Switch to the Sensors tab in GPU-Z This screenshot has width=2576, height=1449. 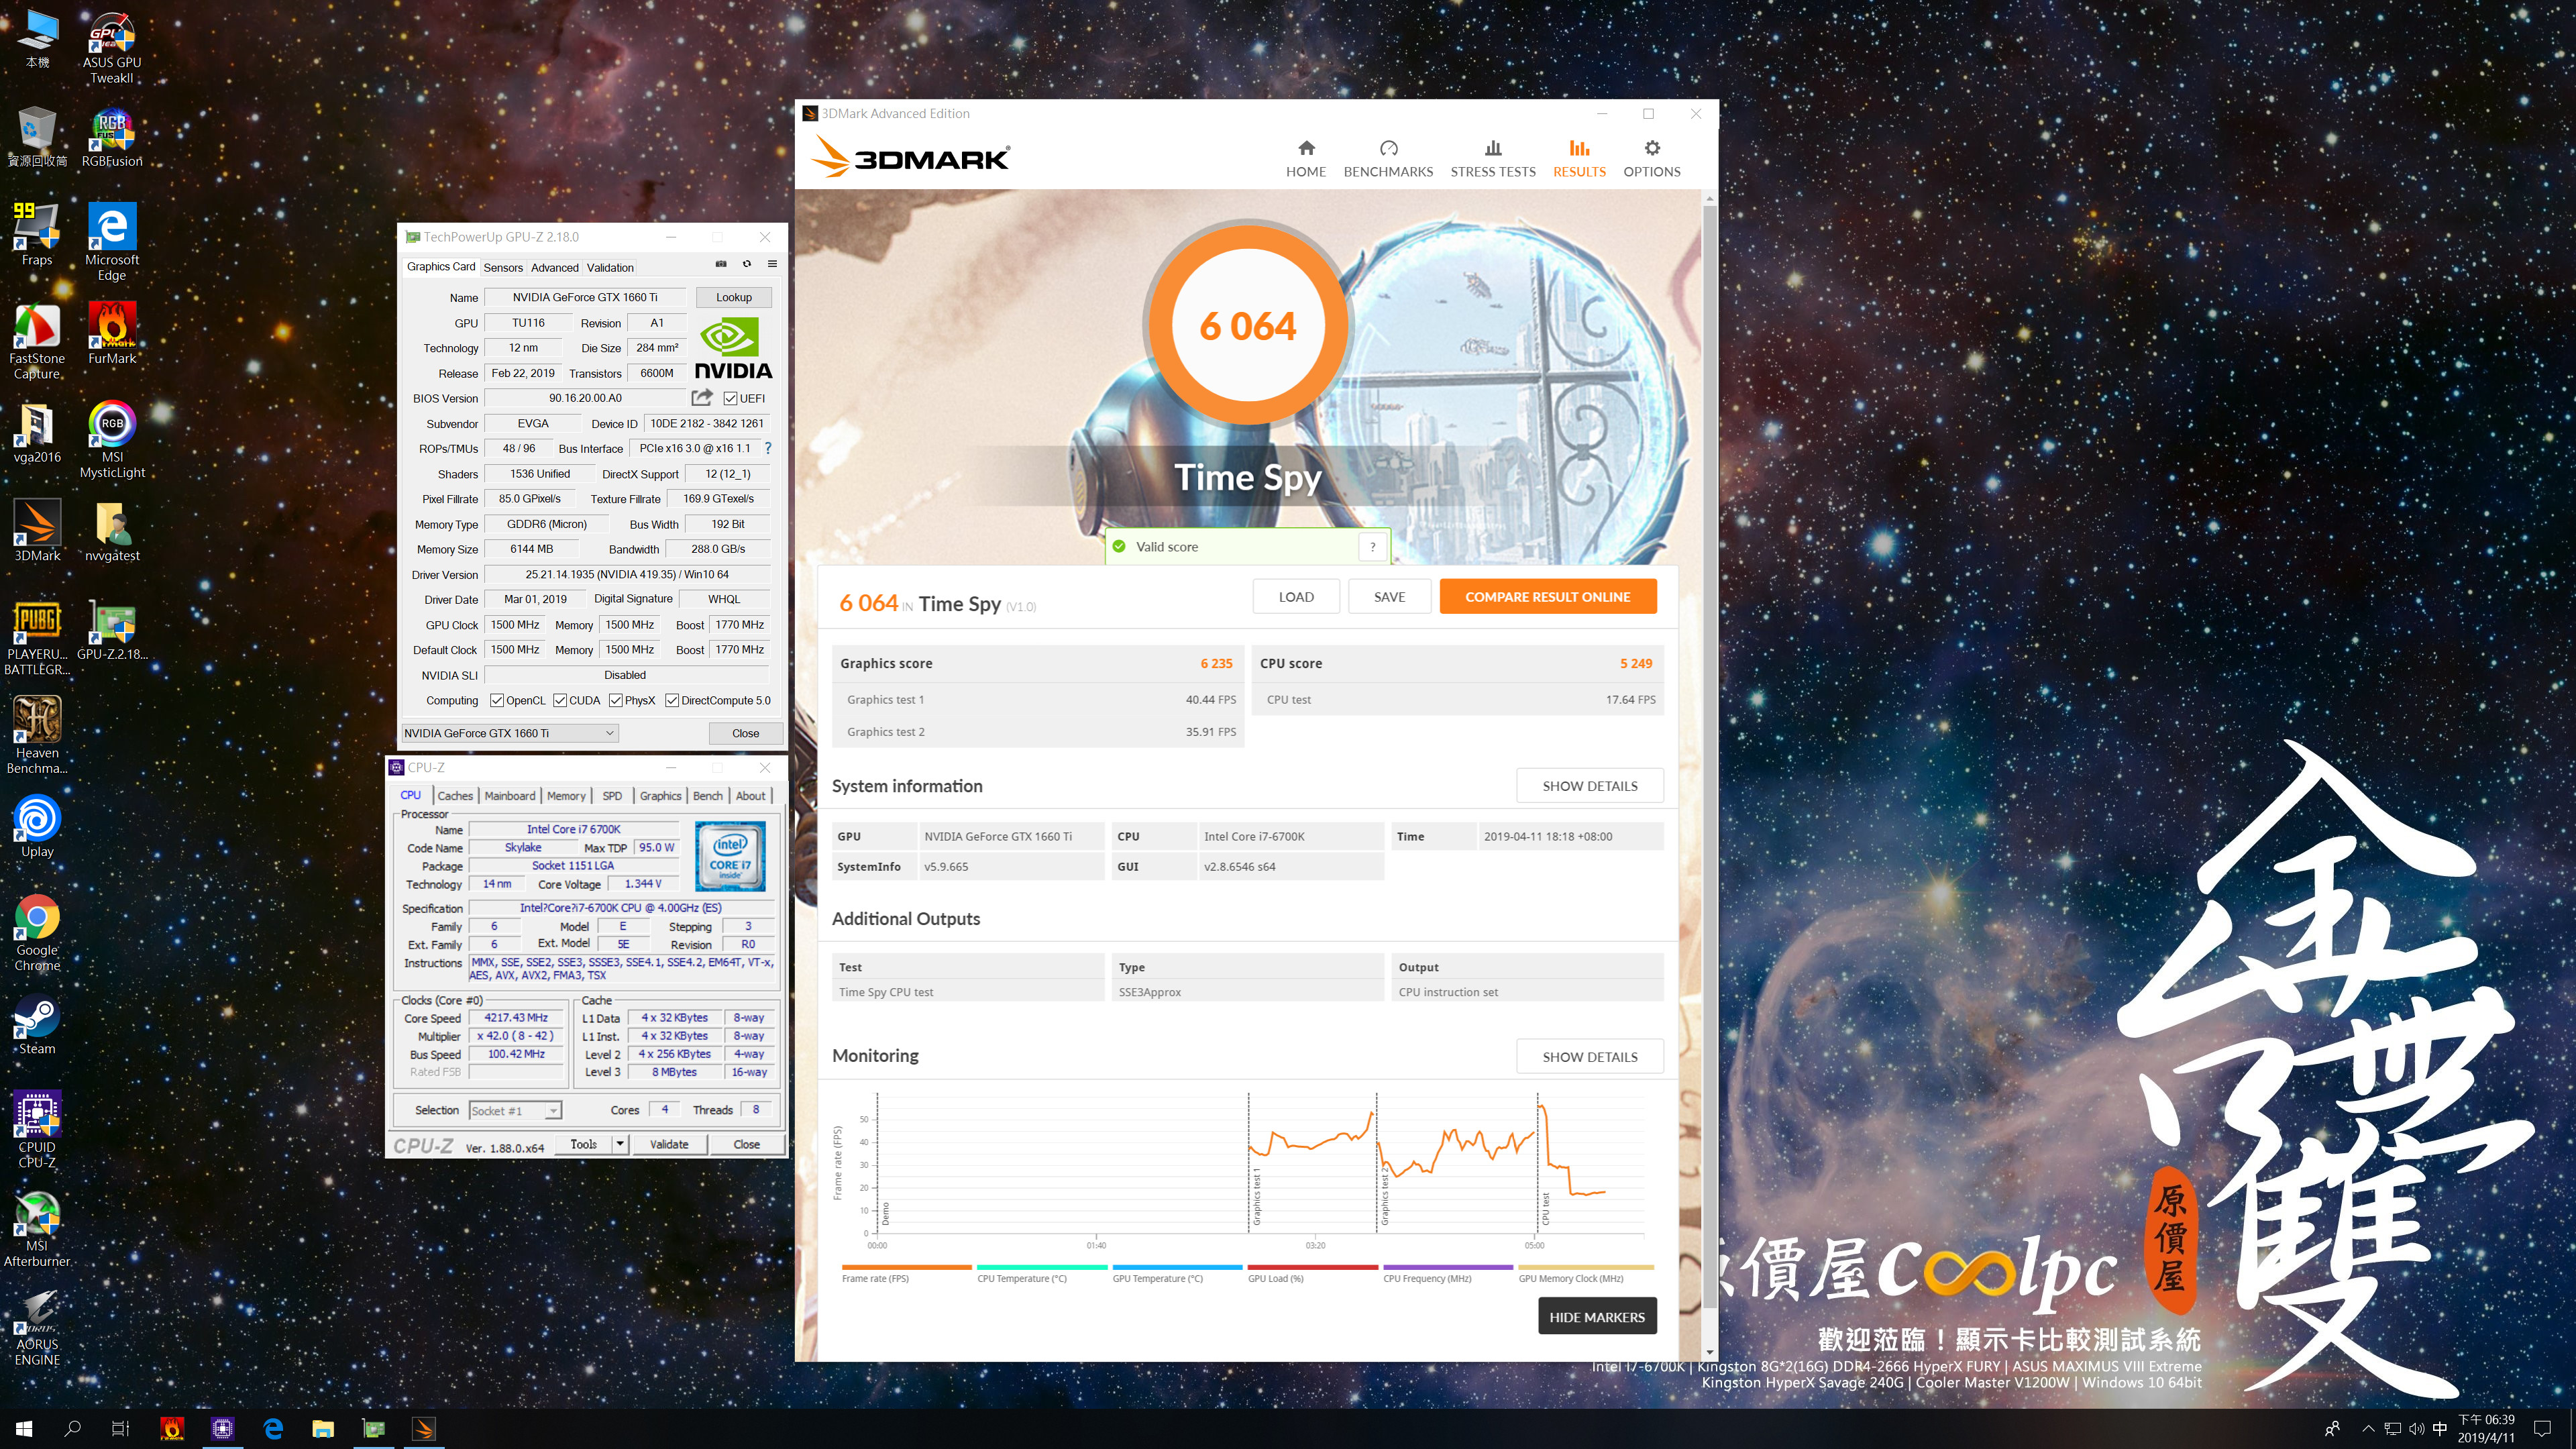coord(503,267)
